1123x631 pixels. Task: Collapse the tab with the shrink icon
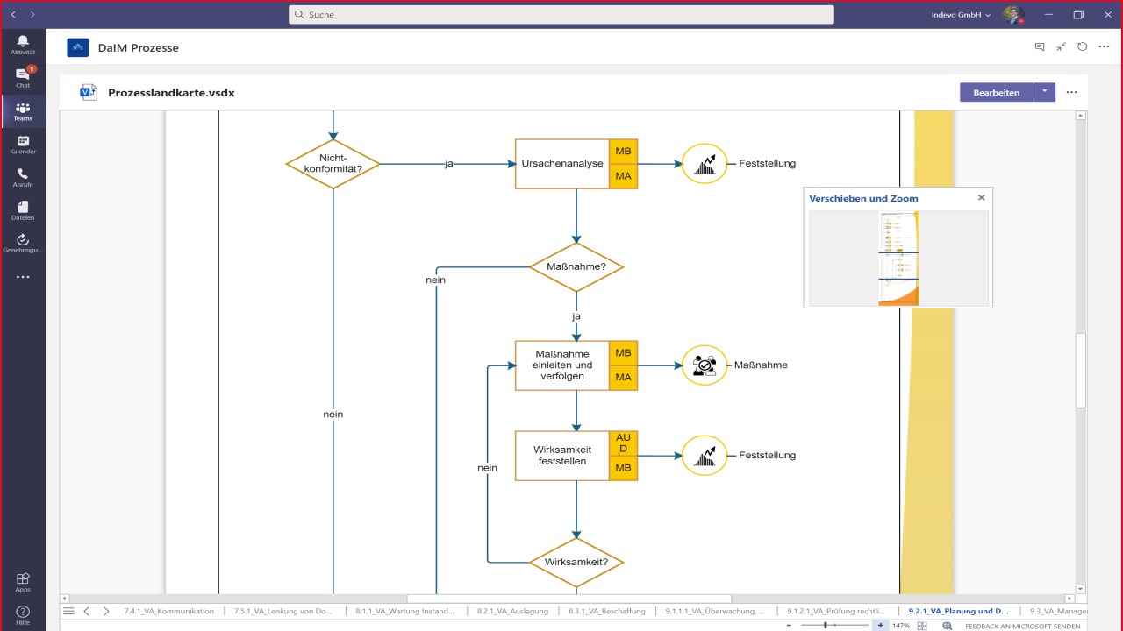tap(1062, 47)
